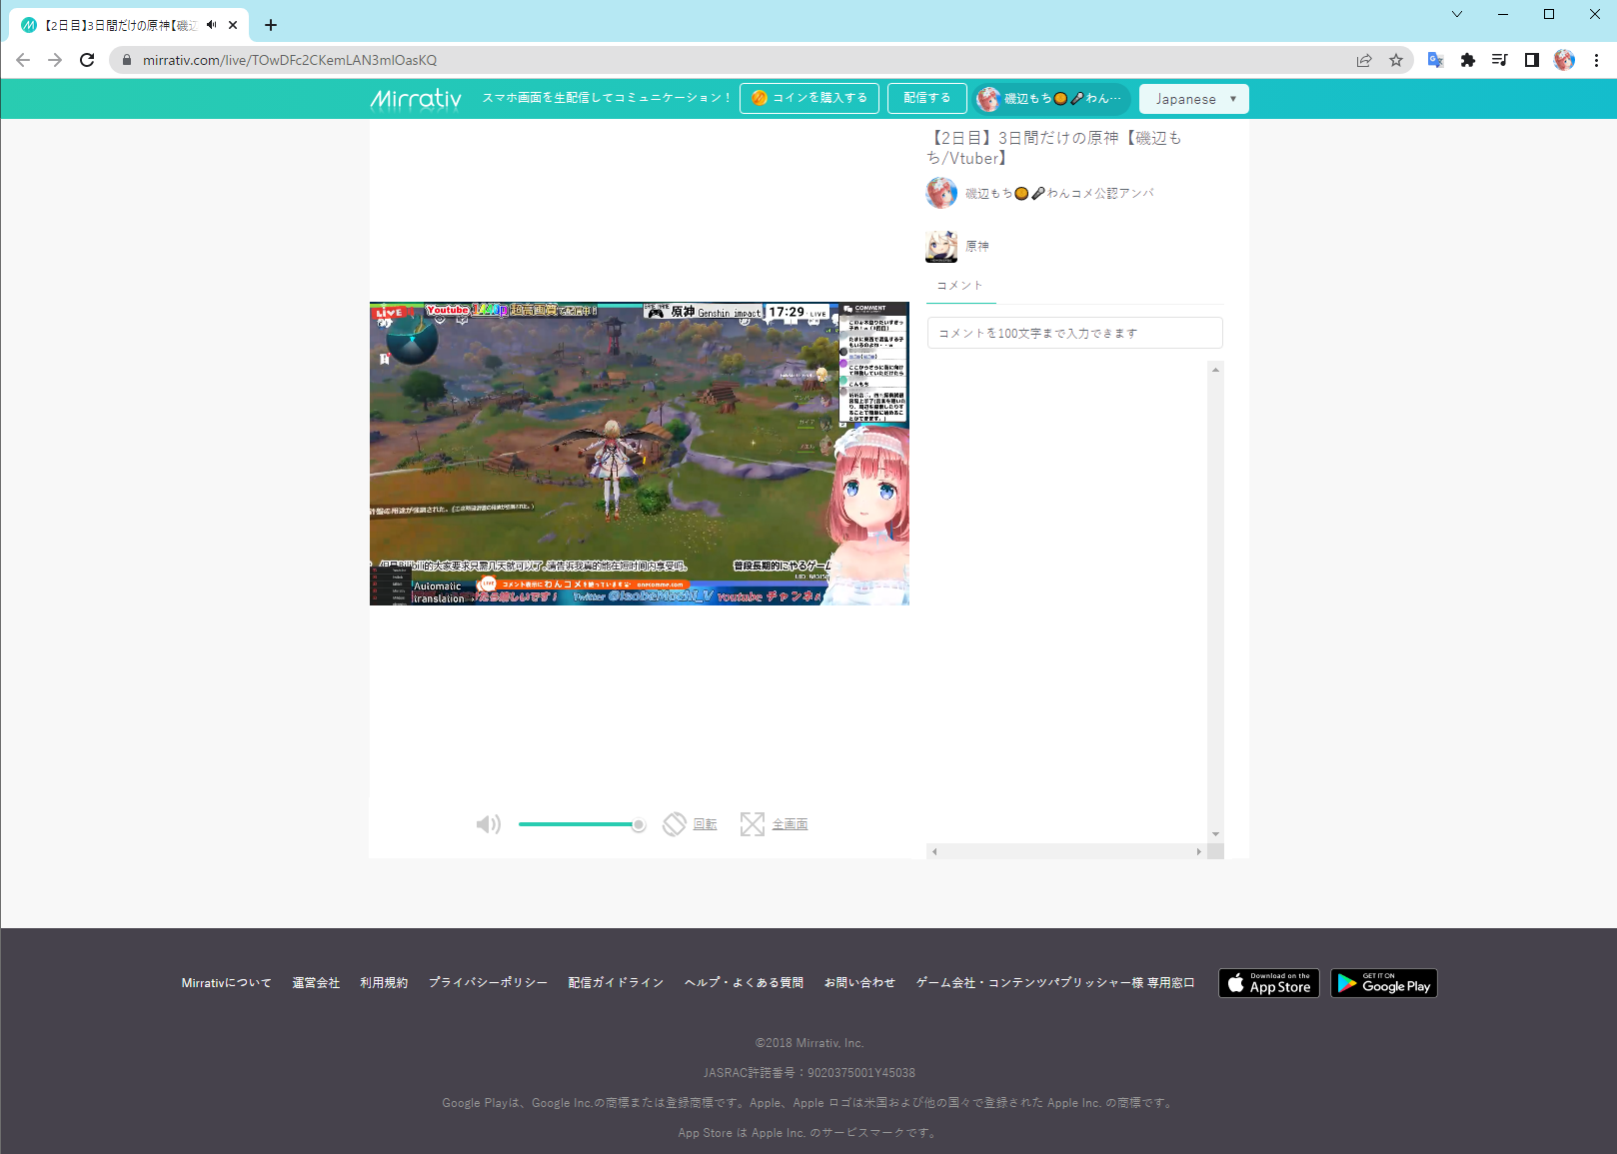Open the Japanese language dropdown

tap(1193, 99)
